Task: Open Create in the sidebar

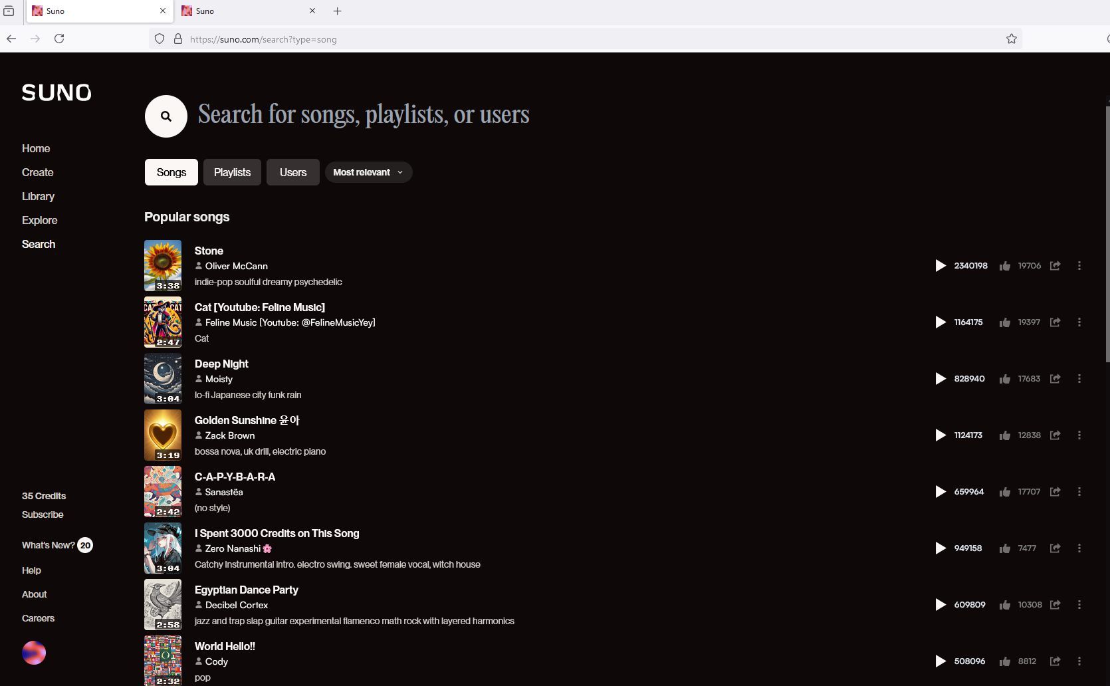Action: [37, 172]
